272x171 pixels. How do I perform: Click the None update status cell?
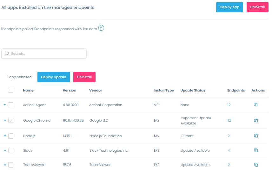tap(185, 105)
